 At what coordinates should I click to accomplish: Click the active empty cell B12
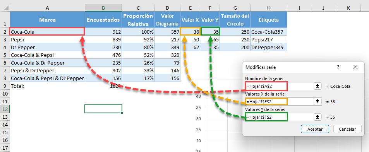pyautogui.click(x=103, y=109)
